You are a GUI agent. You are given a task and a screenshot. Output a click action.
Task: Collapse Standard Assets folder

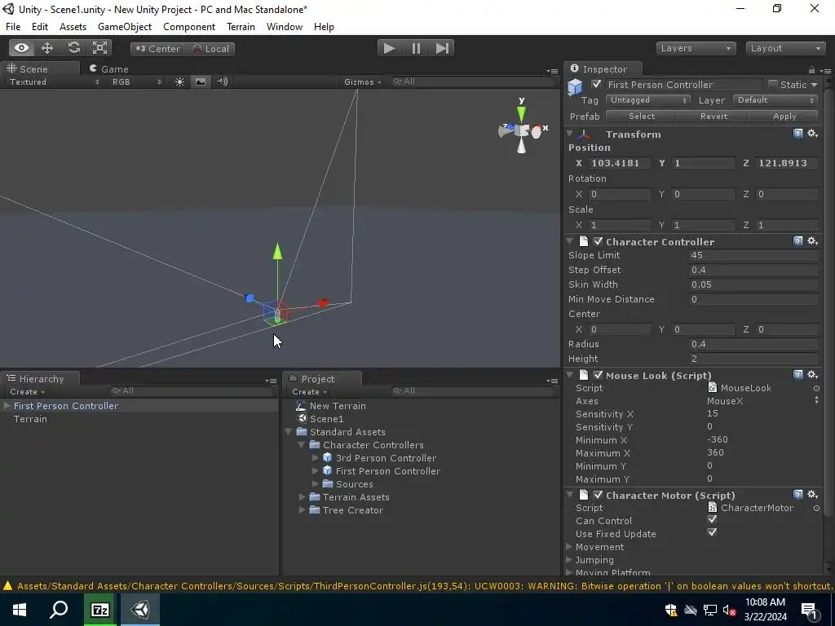tap(289, 432)
